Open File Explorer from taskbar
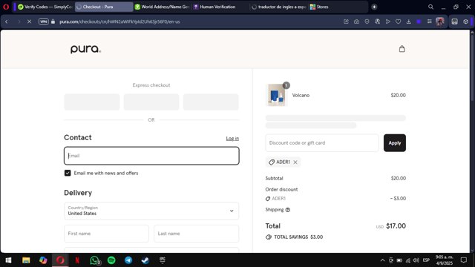 click(26, 260)
